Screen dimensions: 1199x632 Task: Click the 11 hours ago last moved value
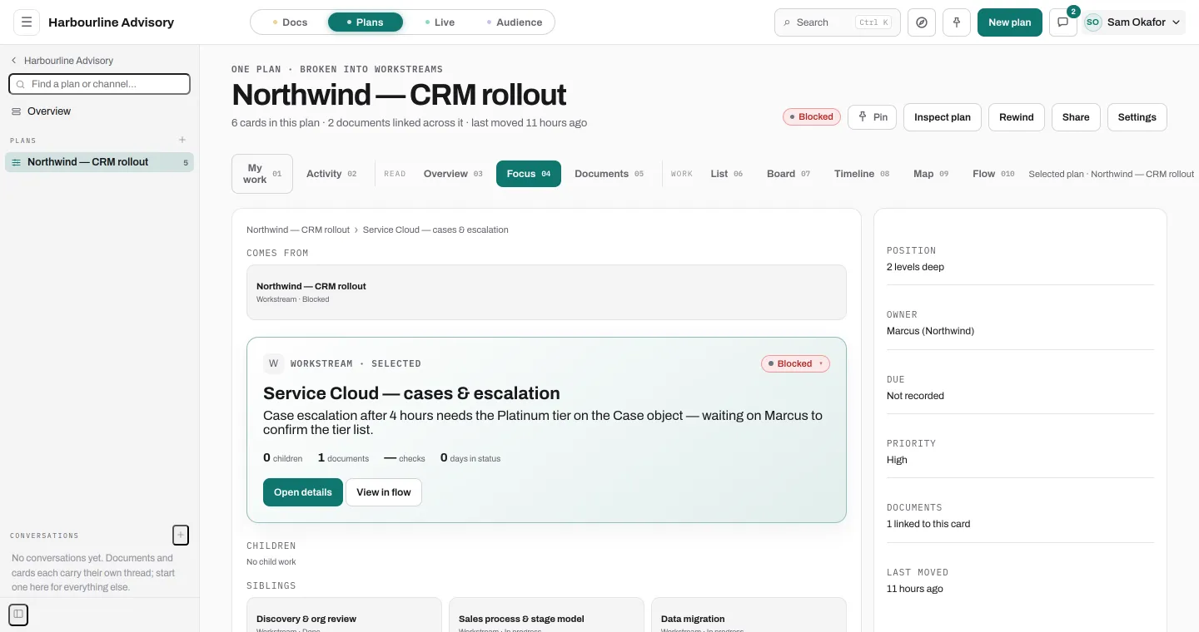915,589
